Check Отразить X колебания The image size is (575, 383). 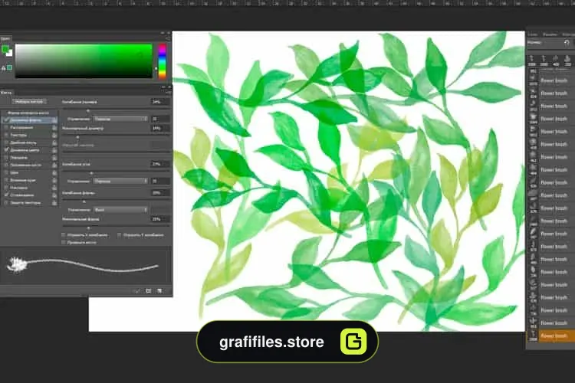coord(64,235)
